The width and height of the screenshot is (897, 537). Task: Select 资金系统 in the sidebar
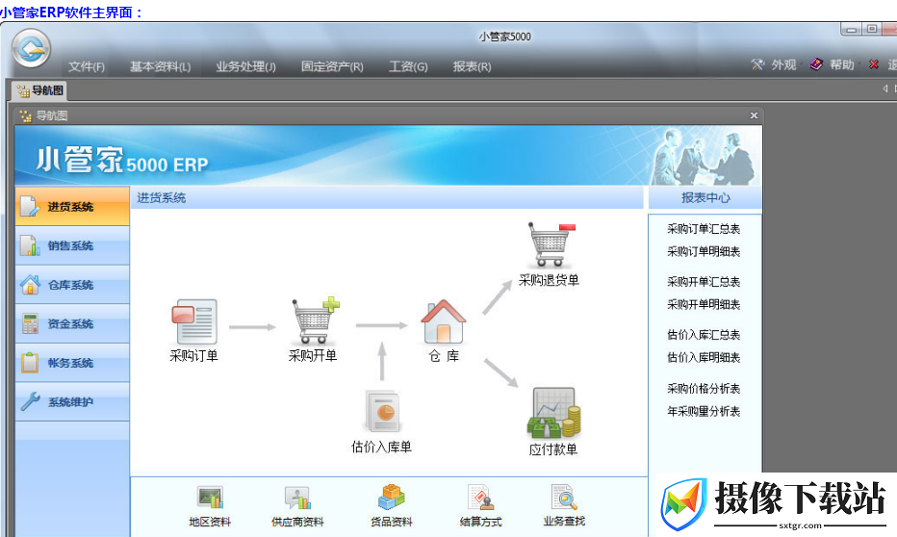pos(72,323)
